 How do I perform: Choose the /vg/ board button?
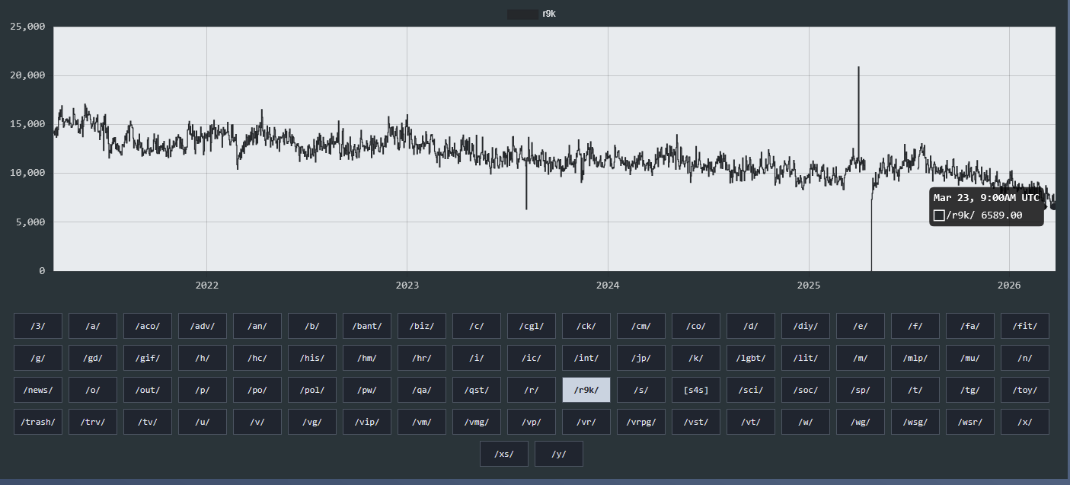[x=312, y=422]
